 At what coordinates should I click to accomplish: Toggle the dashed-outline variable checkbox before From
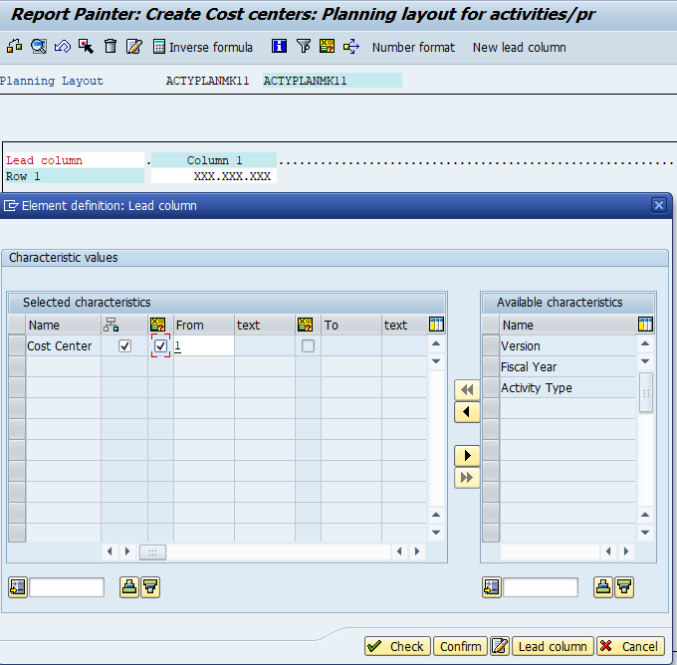(x=160, y=346)
